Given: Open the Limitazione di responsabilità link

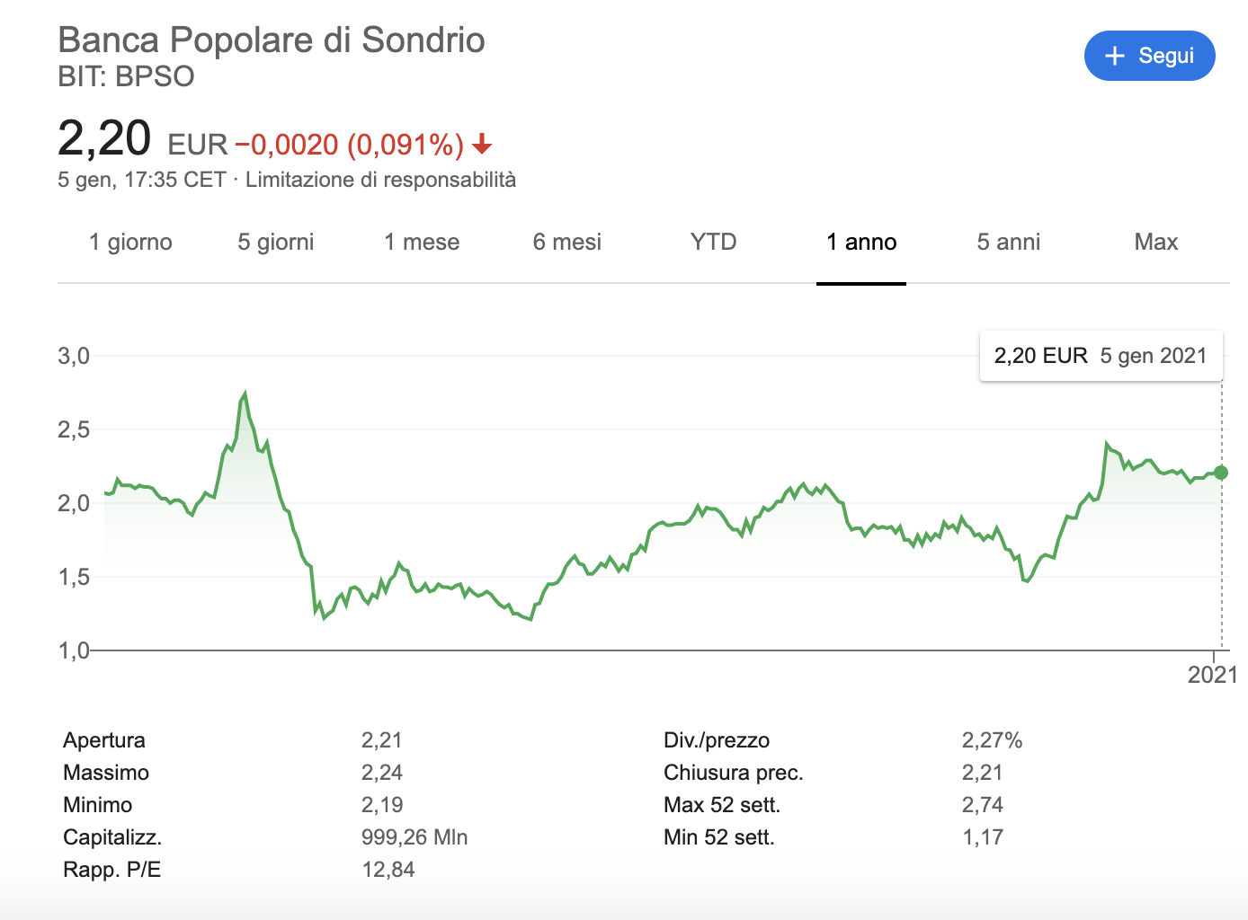Looking at the screenshot, I should point(380,180).
